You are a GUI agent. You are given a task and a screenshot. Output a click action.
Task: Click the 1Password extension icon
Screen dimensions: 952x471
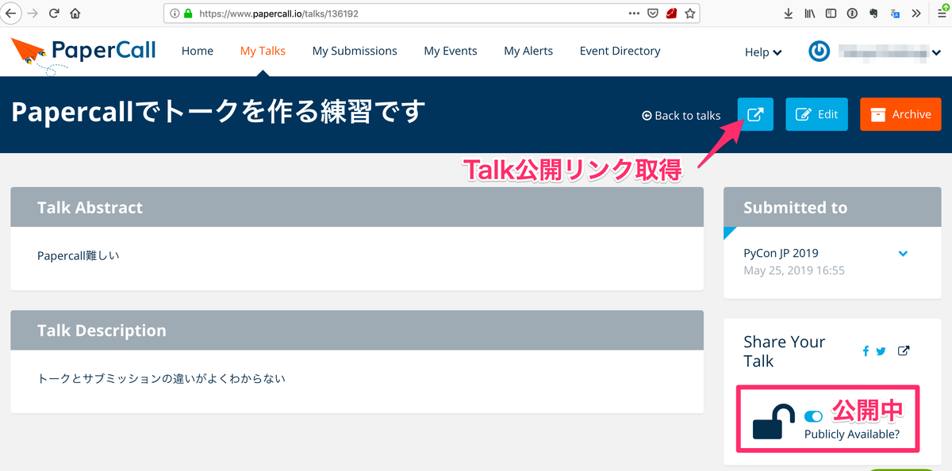(852, 13)
